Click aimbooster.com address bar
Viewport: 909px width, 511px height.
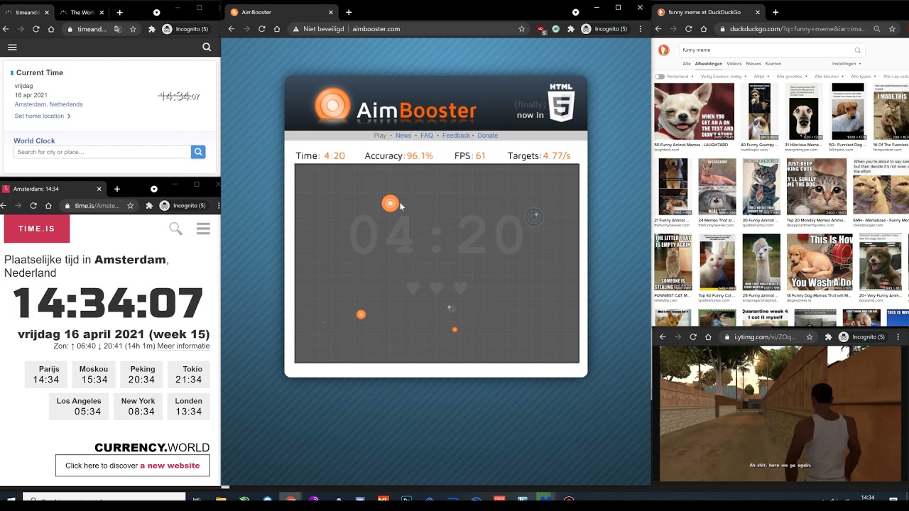410,29
